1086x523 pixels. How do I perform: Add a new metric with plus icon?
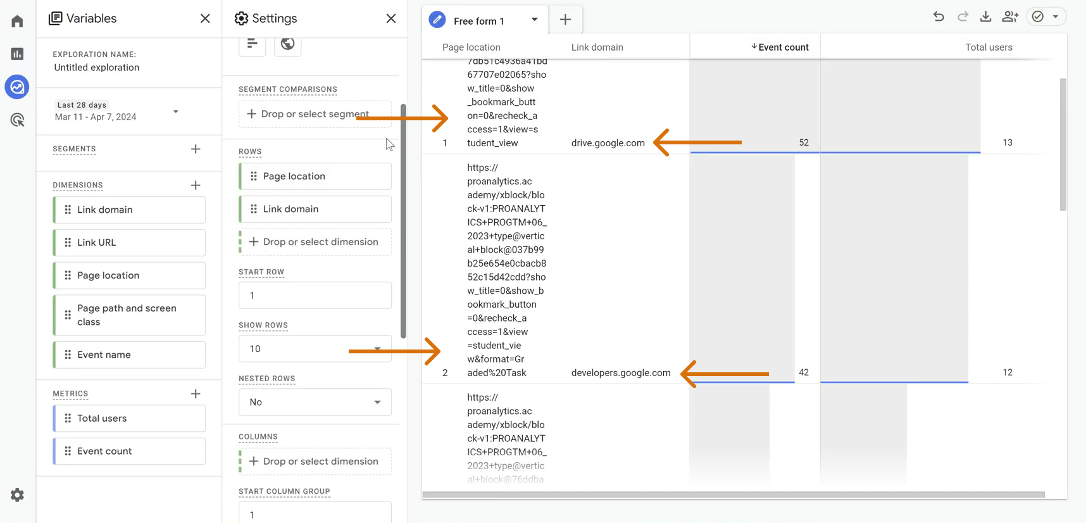point(196,394)
